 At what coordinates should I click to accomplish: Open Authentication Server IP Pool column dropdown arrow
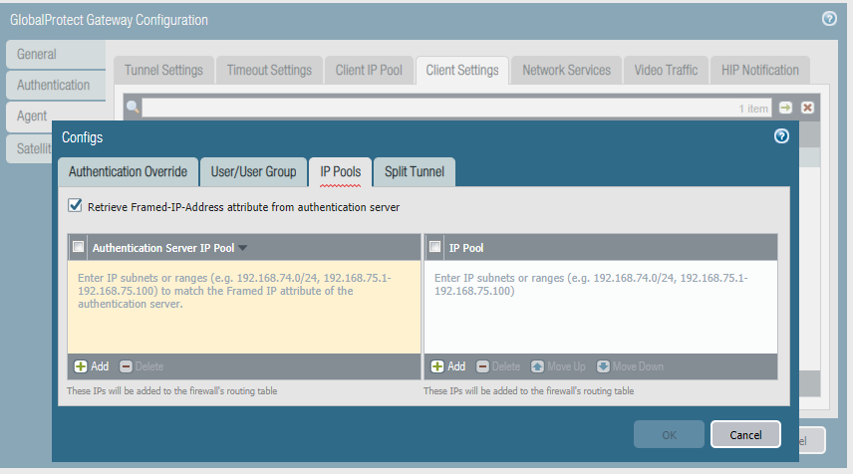tap(242, 248)
